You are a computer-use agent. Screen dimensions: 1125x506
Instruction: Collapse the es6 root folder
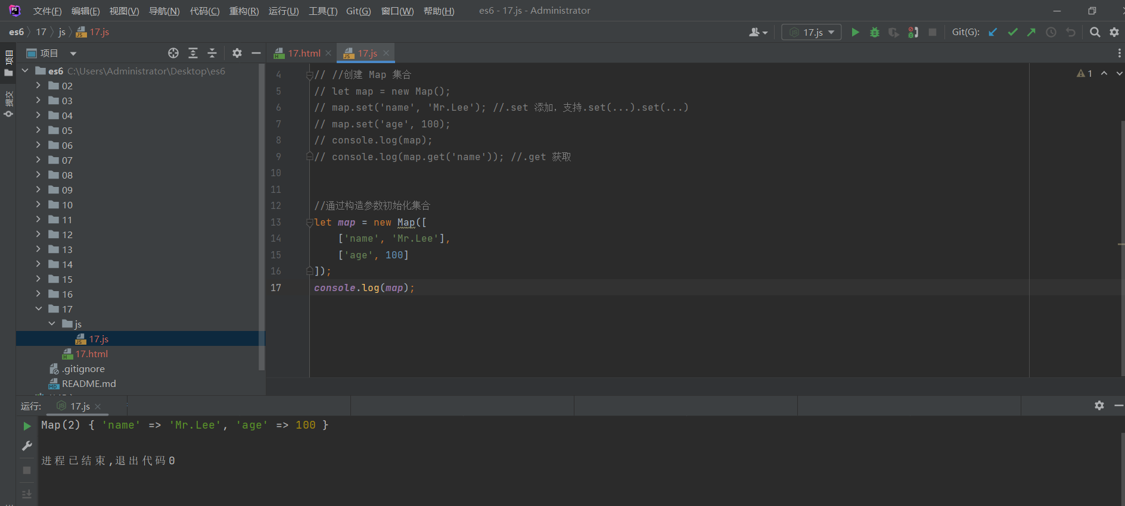25,71
